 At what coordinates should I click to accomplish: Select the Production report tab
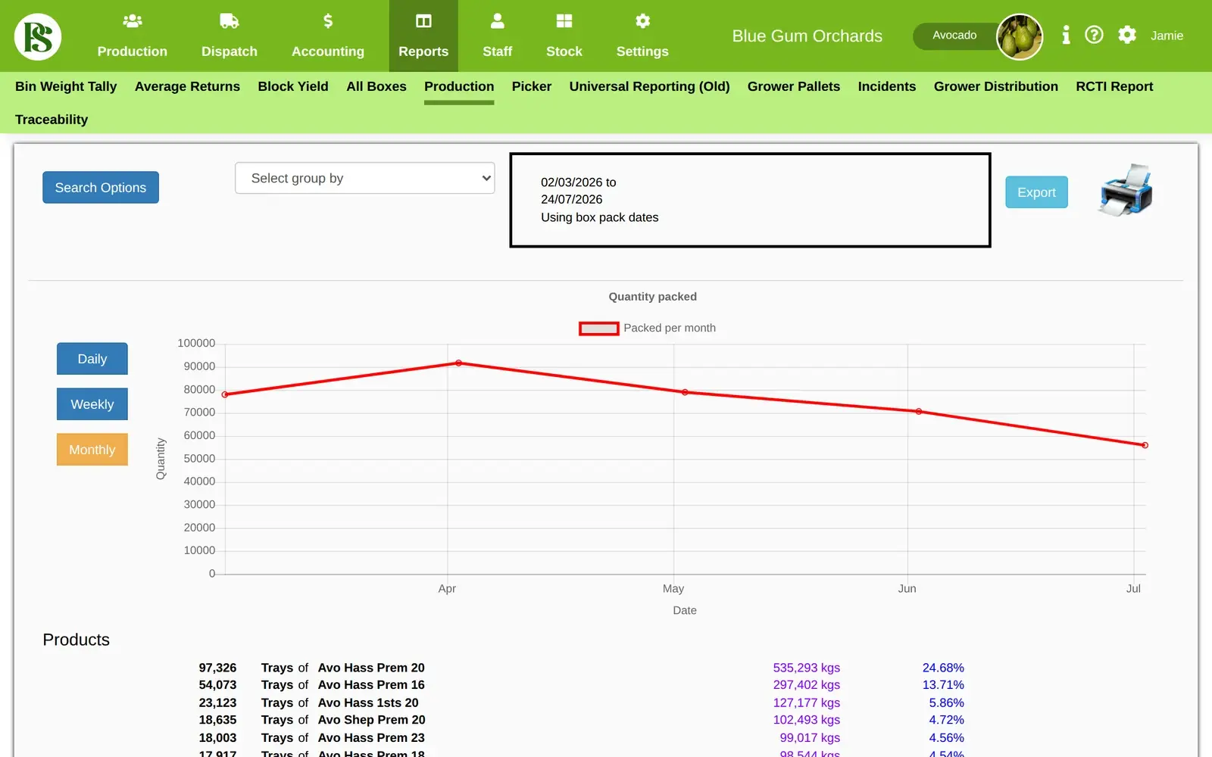459,86
